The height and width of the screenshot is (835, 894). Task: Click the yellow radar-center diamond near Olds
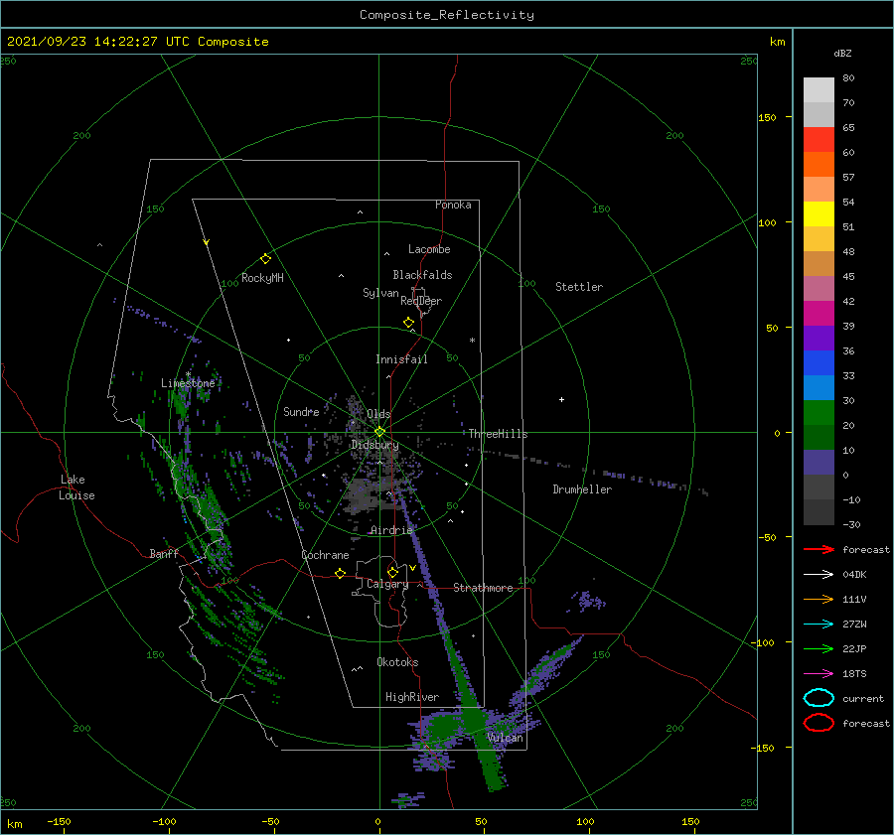[x=379, y=432]
